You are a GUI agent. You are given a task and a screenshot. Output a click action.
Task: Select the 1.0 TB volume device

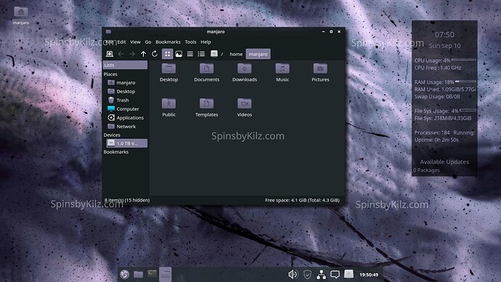tap(127, 143)
